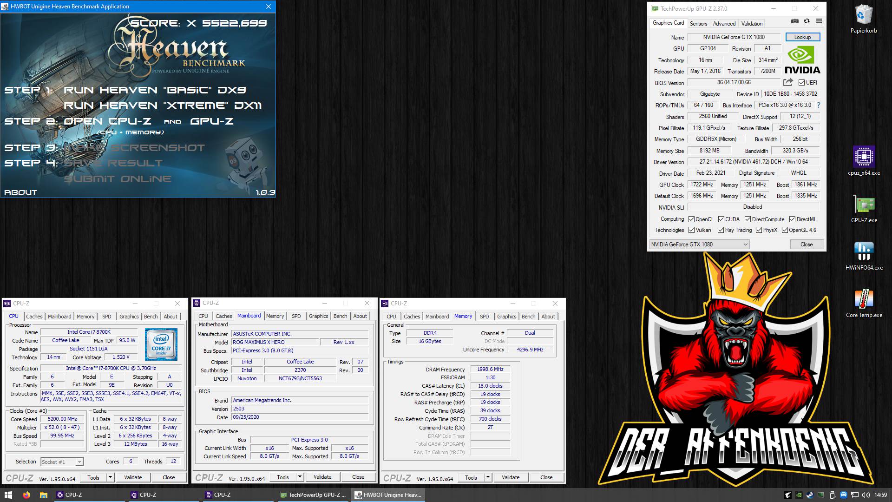The width and height of the screenshot is (892, 502).
Task: Click ABOUT in the Heaven Benchmark window
Action: click(20, 192)
